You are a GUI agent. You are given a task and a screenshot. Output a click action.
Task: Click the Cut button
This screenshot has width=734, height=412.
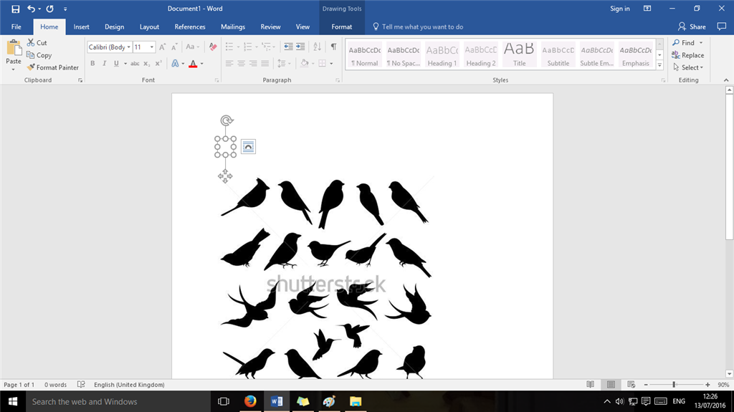[37, 42]
